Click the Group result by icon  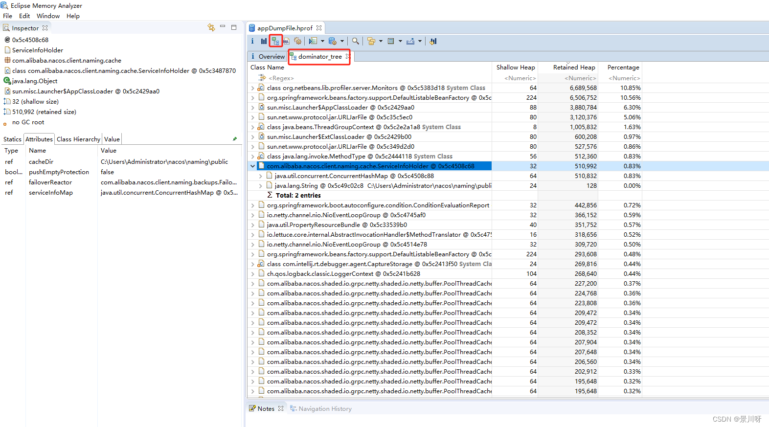[x=371, y=42]
